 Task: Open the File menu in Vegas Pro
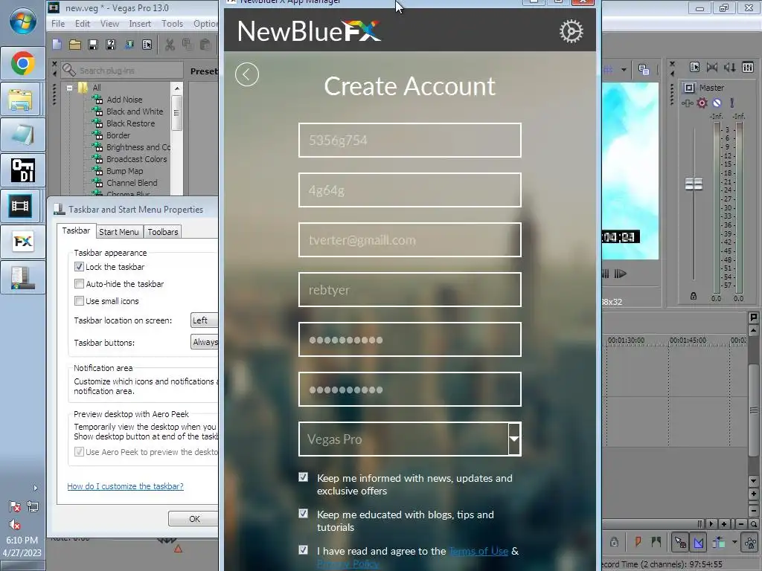(x=58, y=24)
